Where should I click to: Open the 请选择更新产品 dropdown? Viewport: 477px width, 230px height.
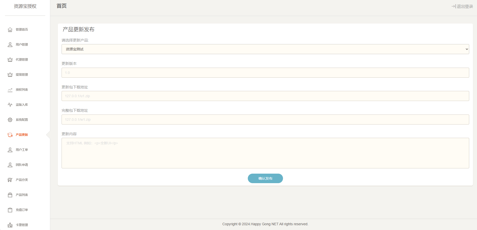tap(265, 49)
